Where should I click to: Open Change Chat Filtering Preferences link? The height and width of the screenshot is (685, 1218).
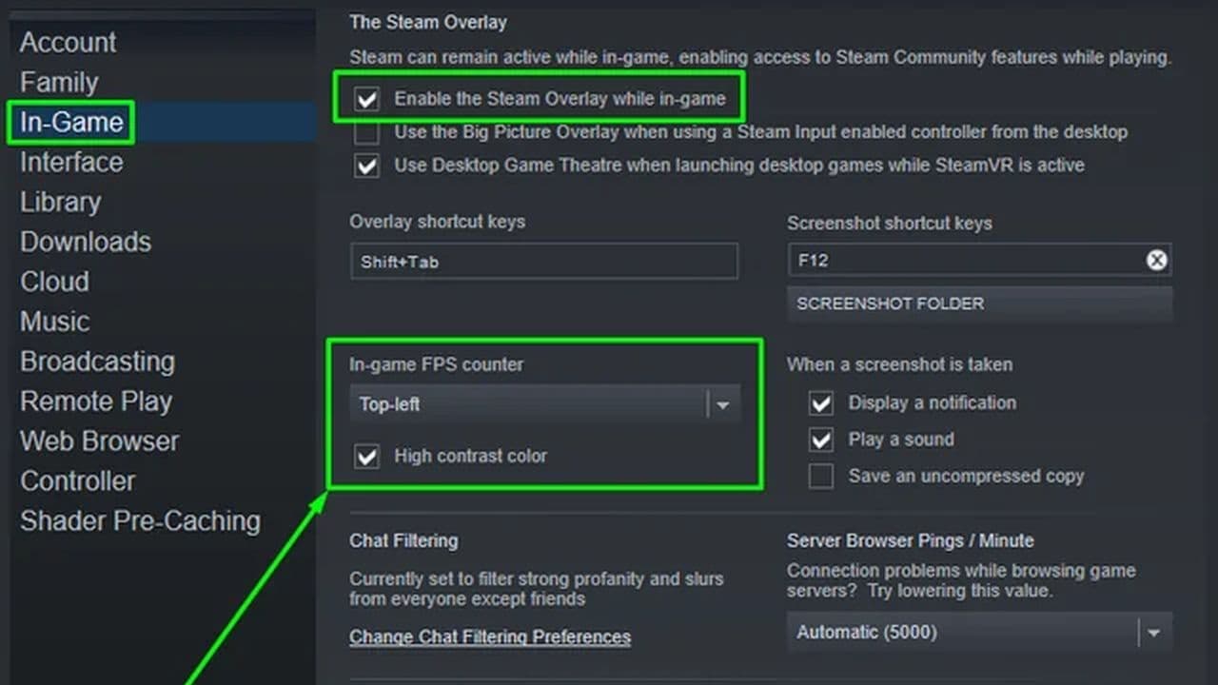tap(490, 637)
